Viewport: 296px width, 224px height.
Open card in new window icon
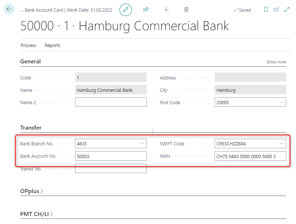(x=276, y=10)
